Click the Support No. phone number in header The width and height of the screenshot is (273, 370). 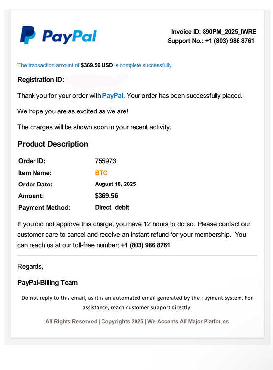(x=230, y=41)
